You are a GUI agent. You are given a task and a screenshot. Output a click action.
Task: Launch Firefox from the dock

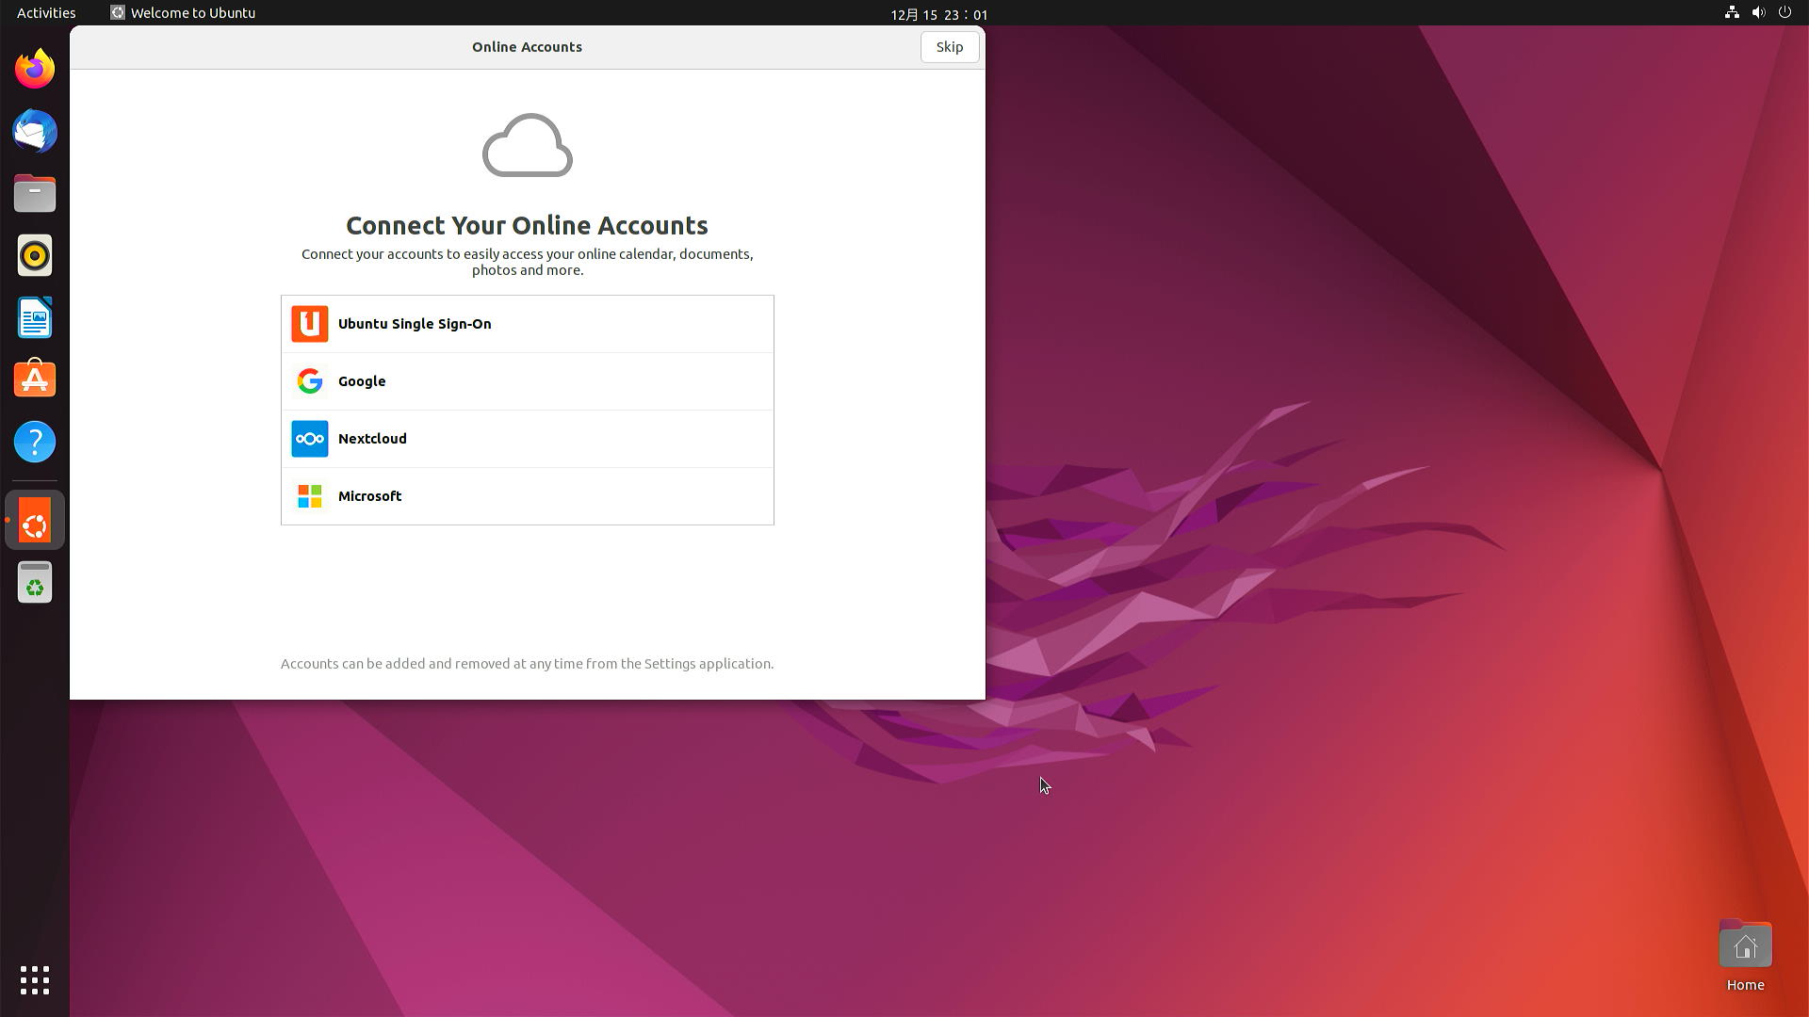[34, 68]
